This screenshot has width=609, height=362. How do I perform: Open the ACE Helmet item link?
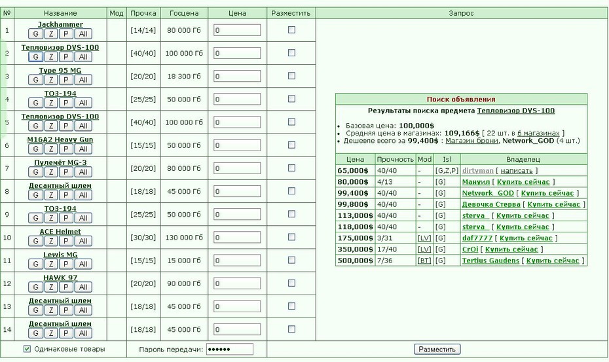coord(60,232)
